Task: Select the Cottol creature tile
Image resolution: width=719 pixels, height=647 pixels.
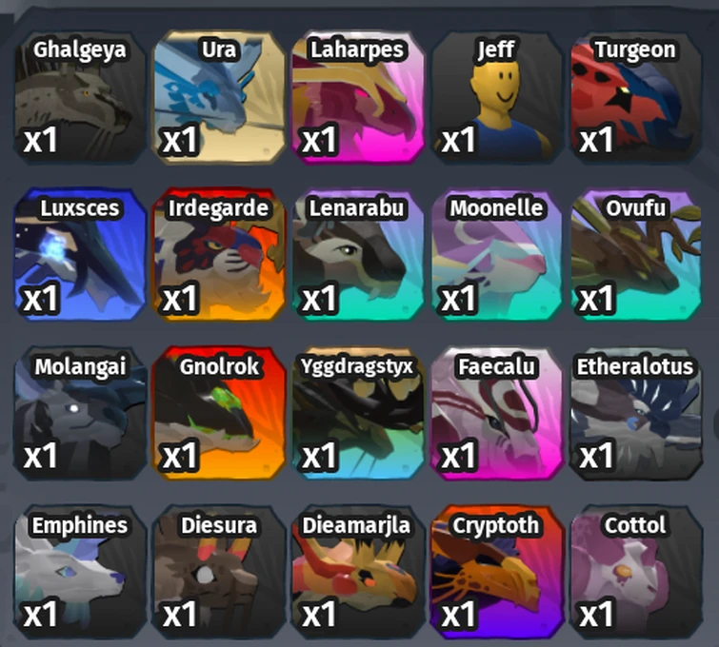Action: (636, 572)
